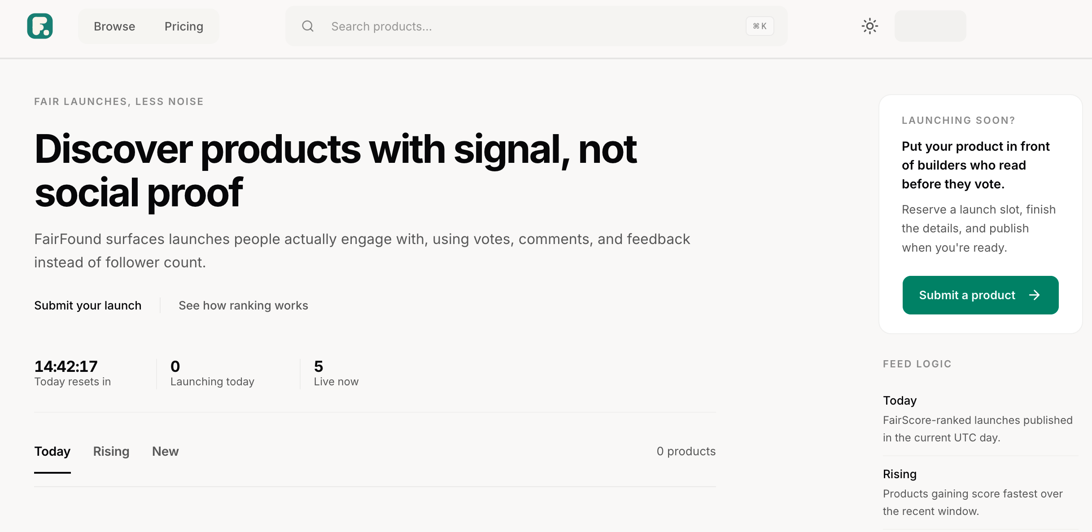Click the blank account placeholder button
1092x532 pixels.
(930, 26)
